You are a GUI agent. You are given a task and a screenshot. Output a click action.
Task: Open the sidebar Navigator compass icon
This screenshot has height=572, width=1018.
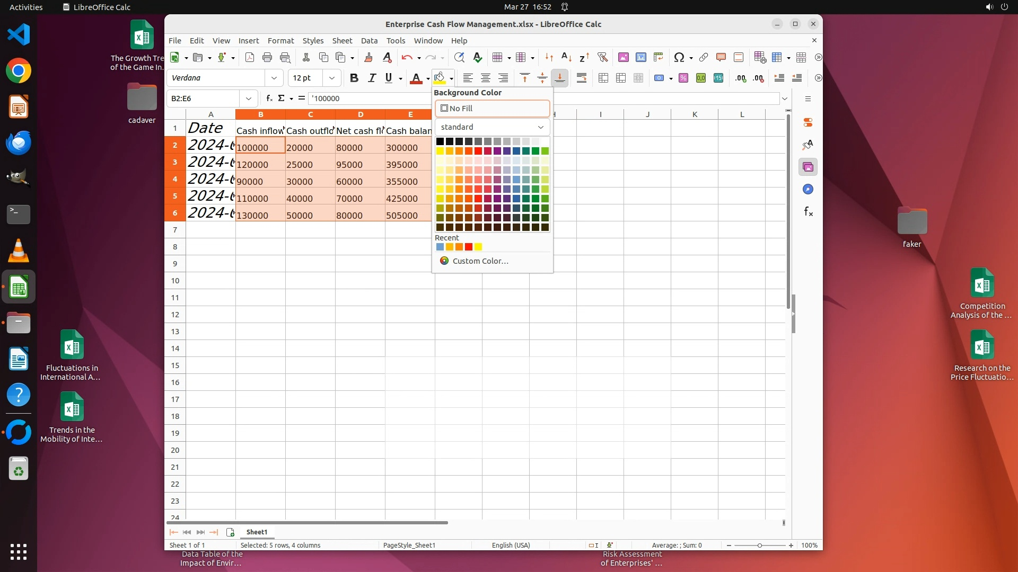[x=808, y=189]
